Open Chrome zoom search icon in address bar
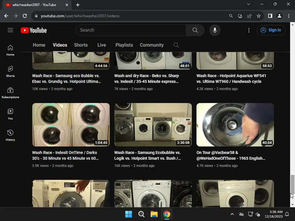The height and width of the screenshot is (221, 295). tap(231, 16)
